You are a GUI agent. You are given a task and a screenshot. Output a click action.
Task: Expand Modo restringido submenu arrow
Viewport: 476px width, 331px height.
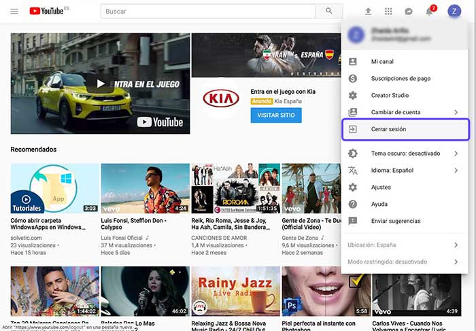coord(456,262)
